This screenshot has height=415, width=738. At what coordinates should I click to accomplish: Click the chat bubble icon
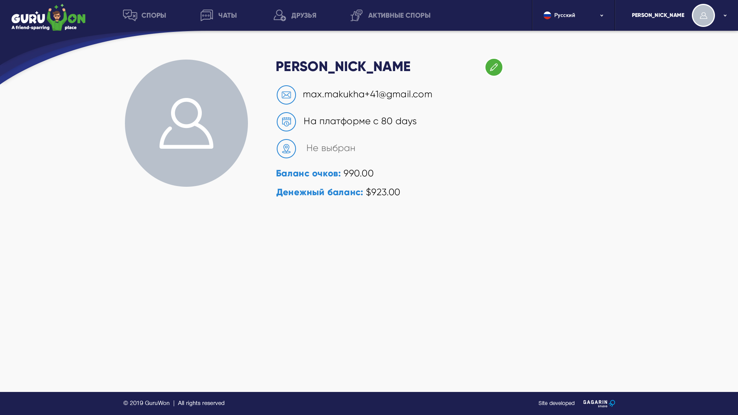[x=207, y=15]
